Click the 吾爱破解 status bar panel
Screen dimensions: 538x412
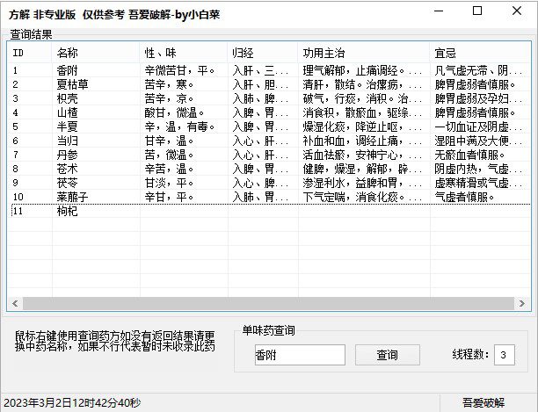pyautogui.click(x=483, y=402)
